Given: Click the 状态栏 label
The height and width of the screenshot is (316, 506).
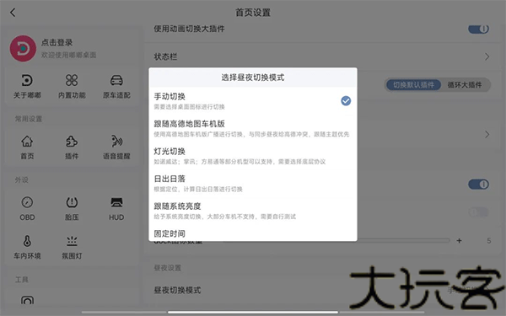Looking at the screenshot, I should [165, 56].
